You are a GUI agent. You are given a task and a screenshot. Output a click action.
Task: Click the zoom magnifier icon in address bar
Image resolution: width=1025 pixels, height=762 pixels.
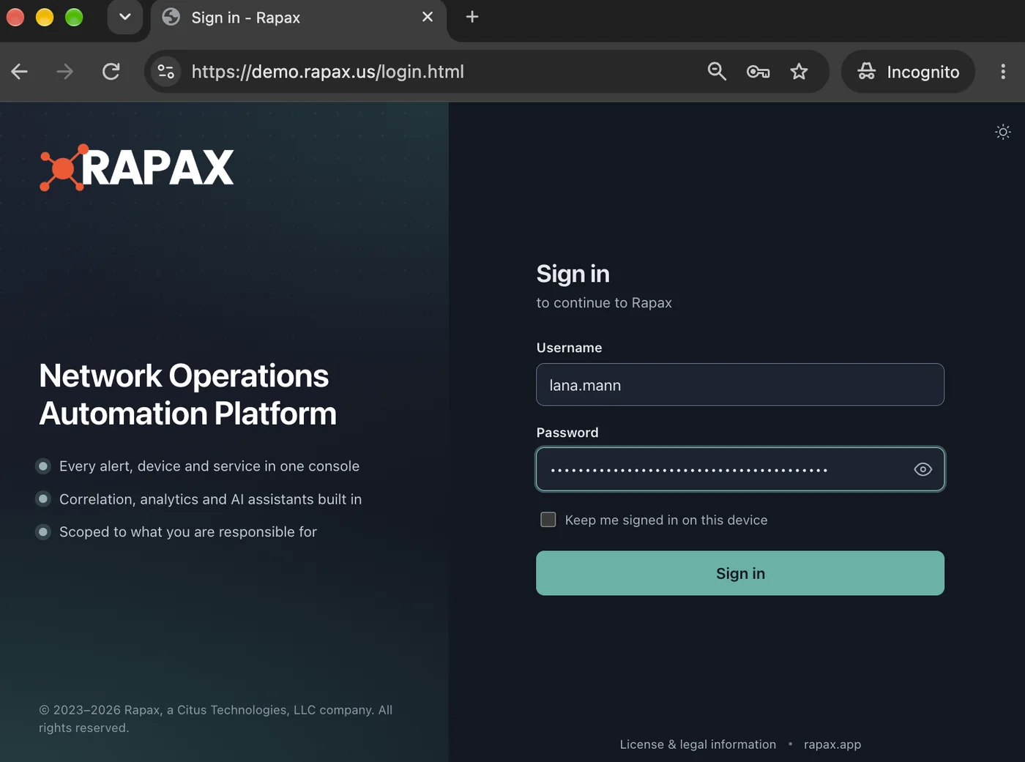click(x=717, y=72)
